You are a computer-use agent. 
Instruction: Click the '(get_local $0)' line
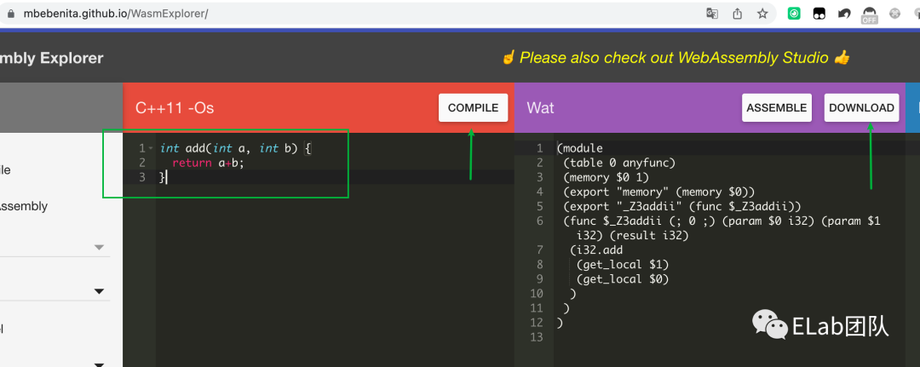(623, 279)
